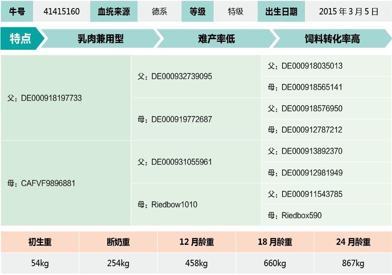This screenshot has width=392, height=275.
Task: Select the 饲料转化率高 feature arrow
Action: 332,38
